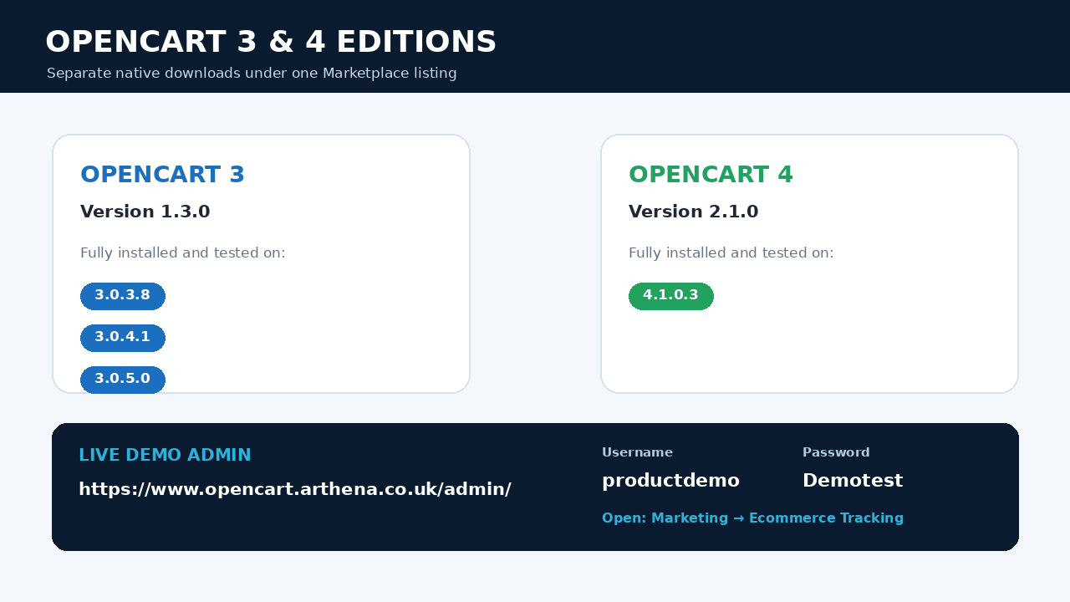Click the Username label

click(637, 452)
